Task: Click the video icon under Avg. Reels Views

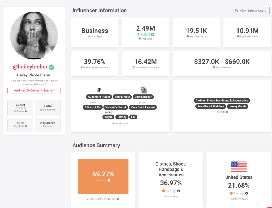Action: click(x=238, y=36)
